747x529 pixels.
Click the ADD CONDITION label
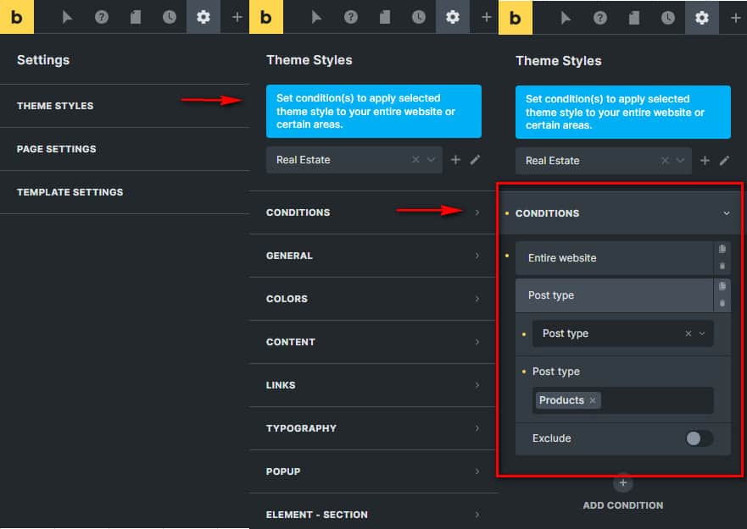(622, 505)
